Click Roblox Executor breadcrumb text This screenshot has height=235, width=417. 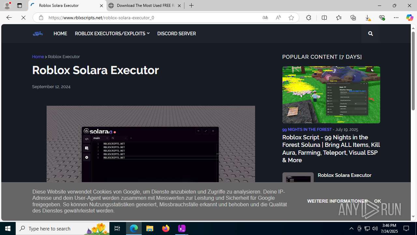point(64,57)
